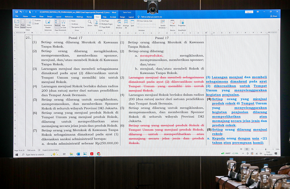
Task: Split the document window
Action: pyautogui.click(x=132, y=23)
